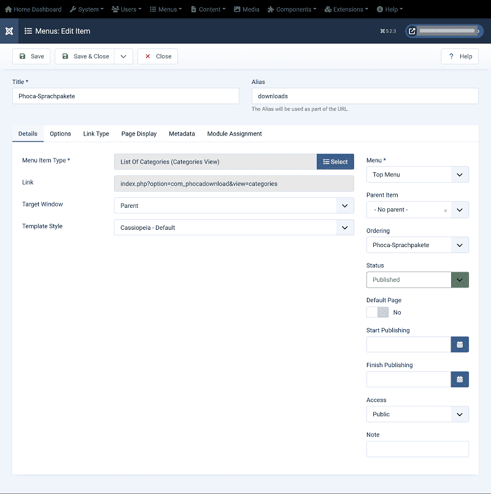Click Select menu item type button
491x494 pixels.
pos(335,162)
